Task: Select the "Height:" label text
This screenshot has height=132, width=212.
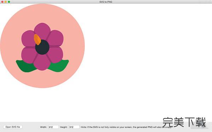Action: tap(64, 127)
